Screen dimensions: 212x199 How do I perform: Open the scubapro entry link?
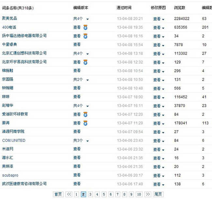[x=10, y=175]
